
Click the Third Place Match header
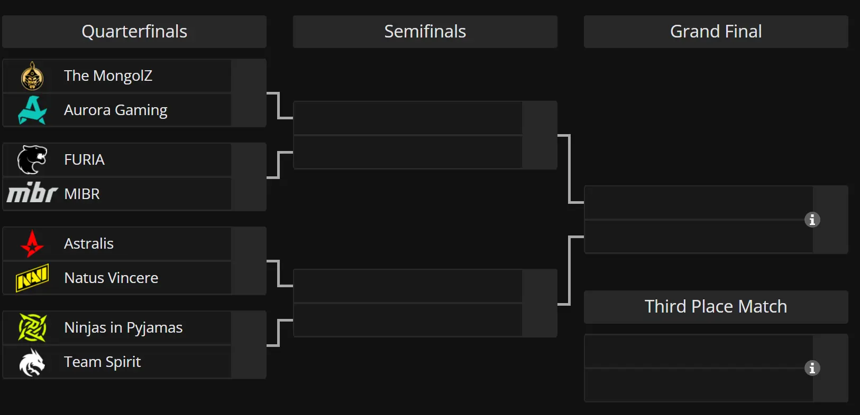pos(716,307)
